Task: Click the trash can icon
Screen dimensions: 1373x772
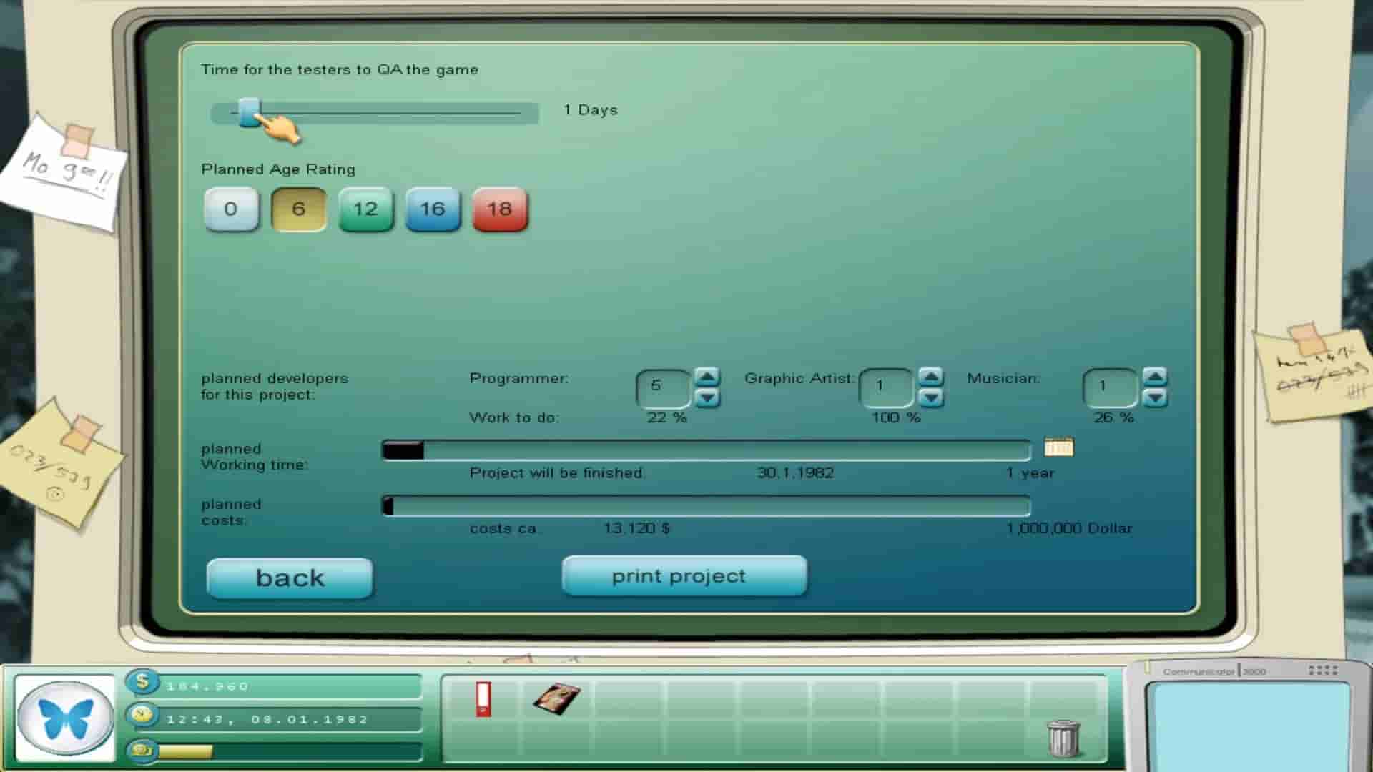Action: coord(1063,738)
